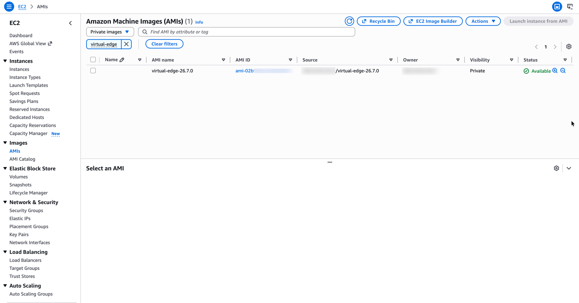Open Load Balancers in sidebar
The image size is (579, 303).
click(25, 260)
